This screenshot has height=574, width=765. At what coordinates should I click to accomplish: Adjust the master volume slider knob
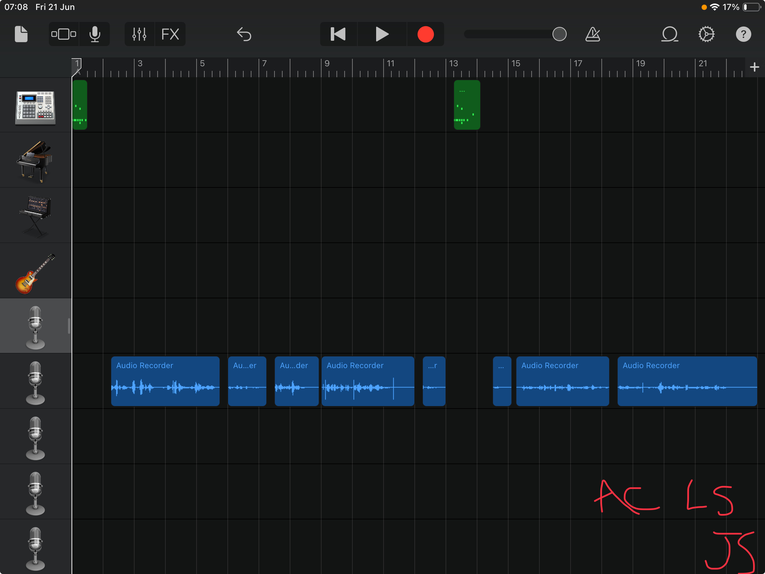[x=560, y=34]
